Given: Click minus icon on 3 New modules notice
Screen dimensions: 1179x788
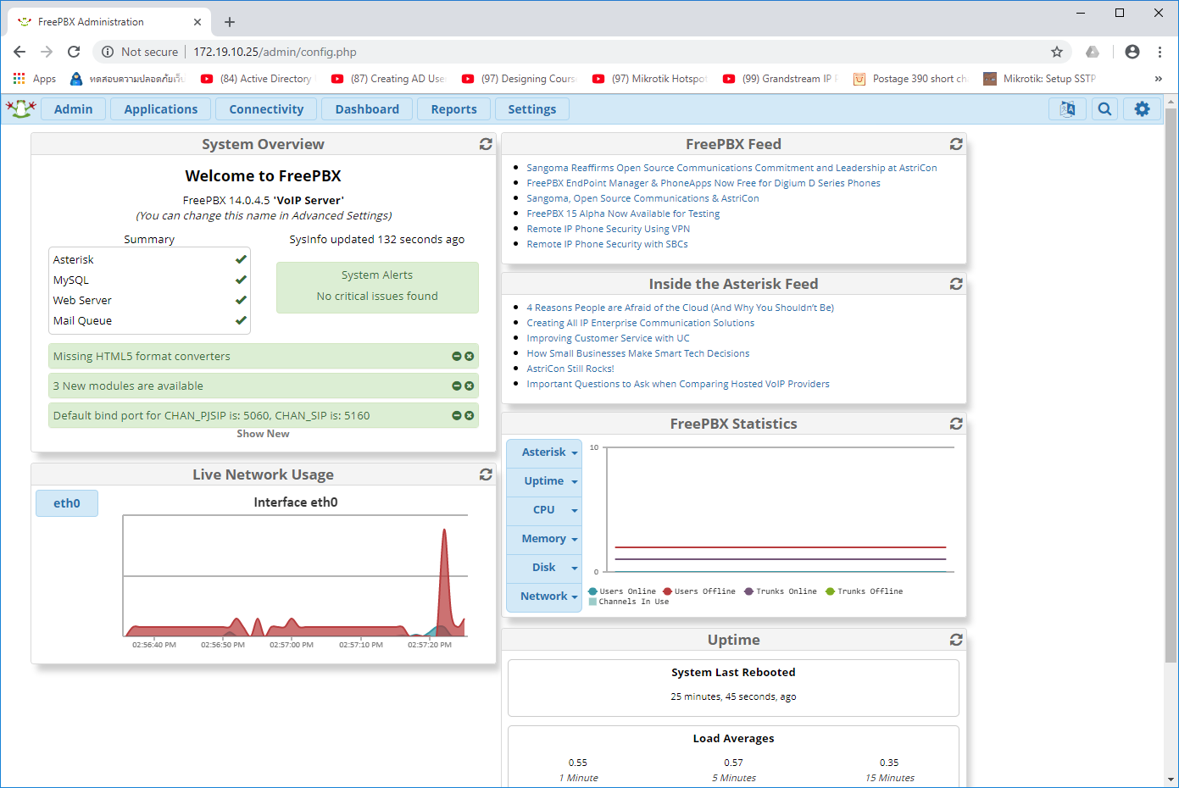Looking at the screenshot, I should pos(457,386).
